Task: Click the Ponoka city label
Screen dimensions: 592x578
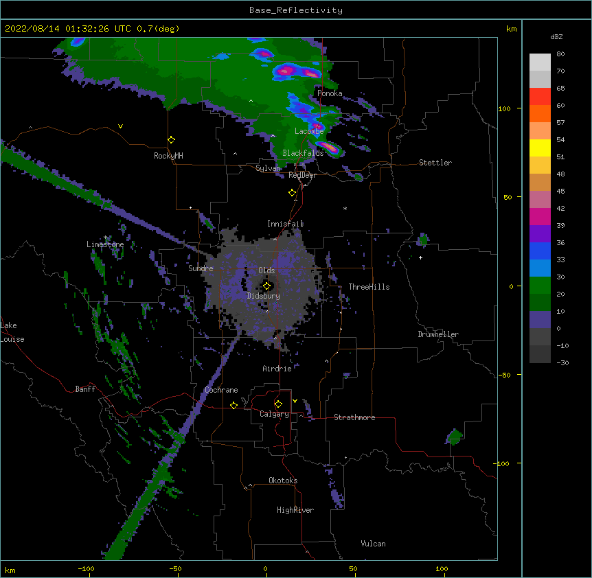Action: click(x=330, y=93)
